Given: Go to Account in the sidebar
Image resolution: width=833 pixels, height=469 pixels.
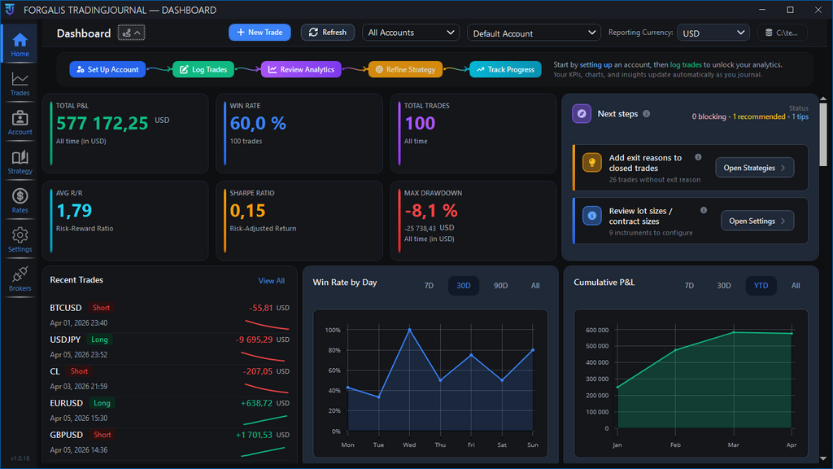Looking at the screenshot, I should (x=20, y=122).
